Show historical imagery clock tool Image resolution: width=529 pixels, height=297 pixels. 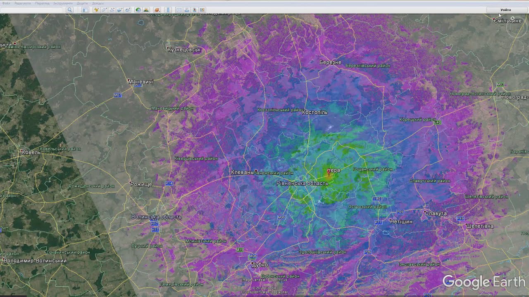pyautogui.click(x=138, y=10)
